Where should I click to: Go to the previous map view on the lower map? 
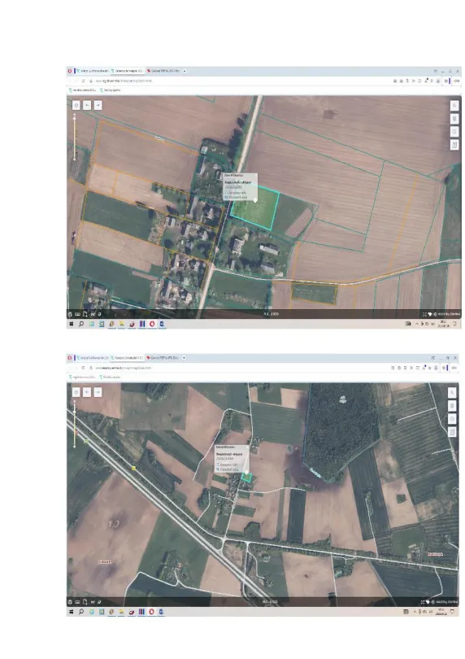tap(87, 392)
